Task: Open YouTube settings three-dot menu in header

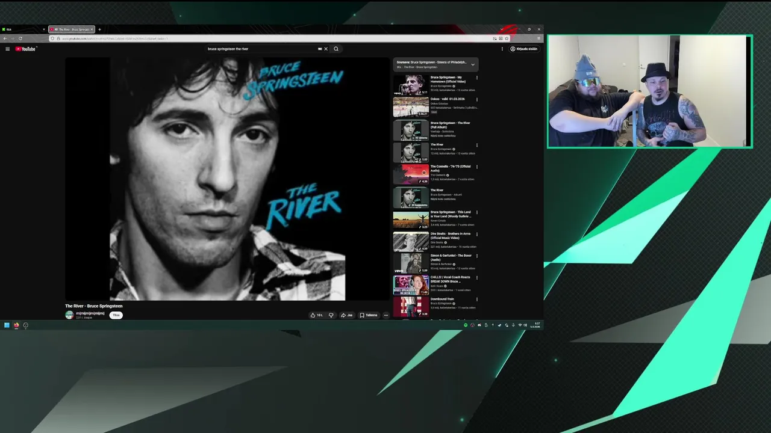Action: pyautogui.click(x=502, y=49)
